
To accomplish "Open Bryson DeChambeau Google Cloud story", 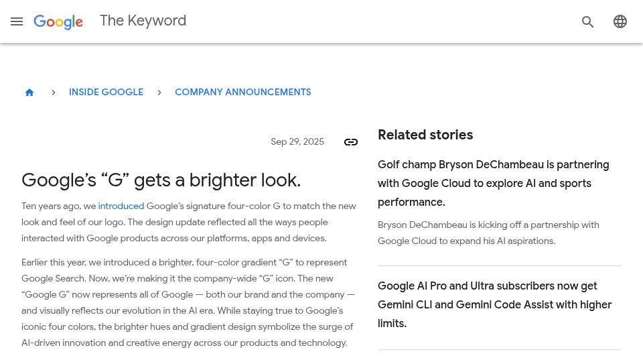I will 494,184.
